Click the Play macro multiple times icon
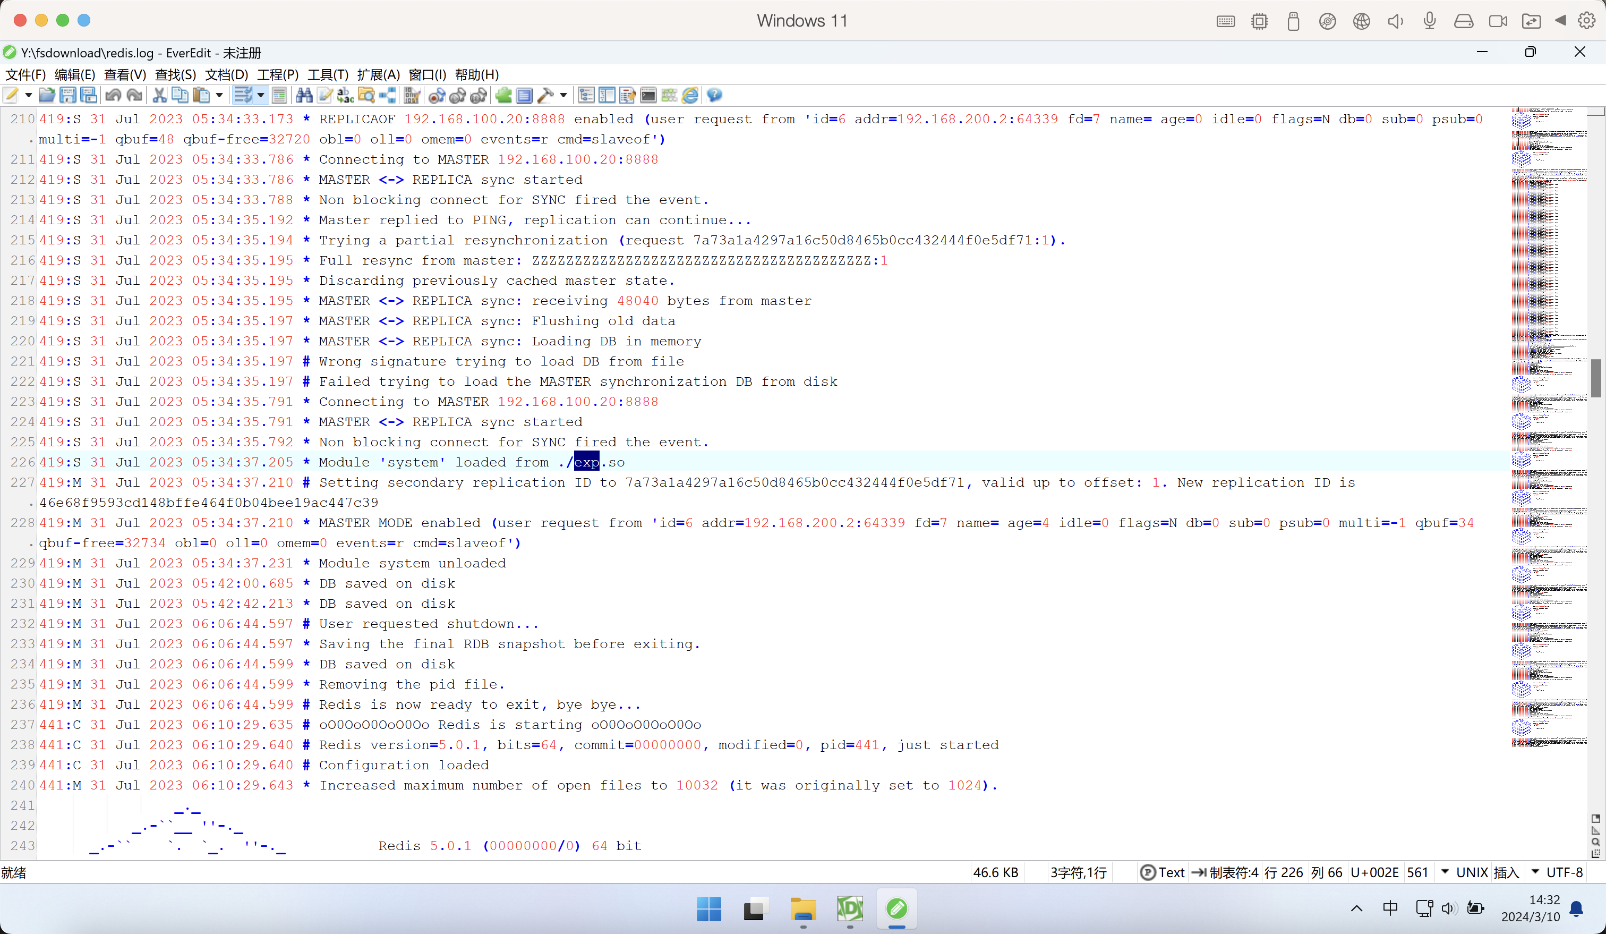 click(x=479, y=96)
